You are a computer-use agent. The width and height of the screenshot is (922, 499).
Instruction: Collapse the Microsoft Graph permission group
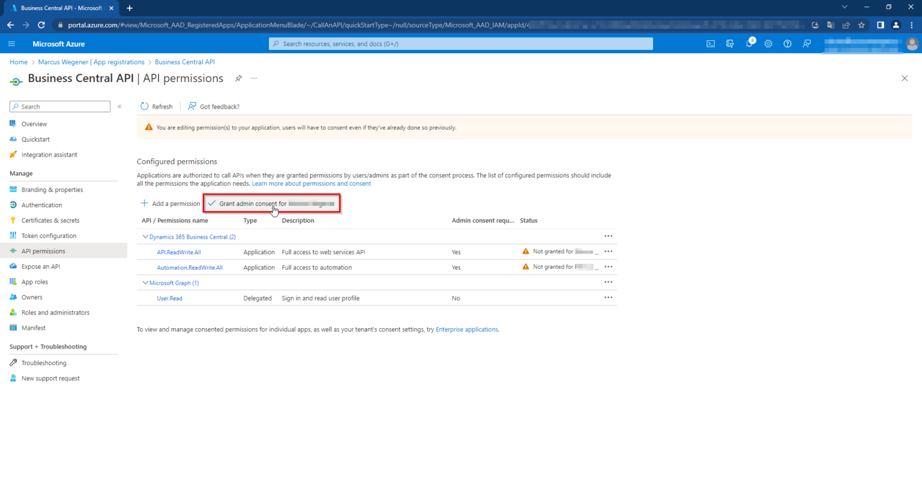click(x=145, y=282)
